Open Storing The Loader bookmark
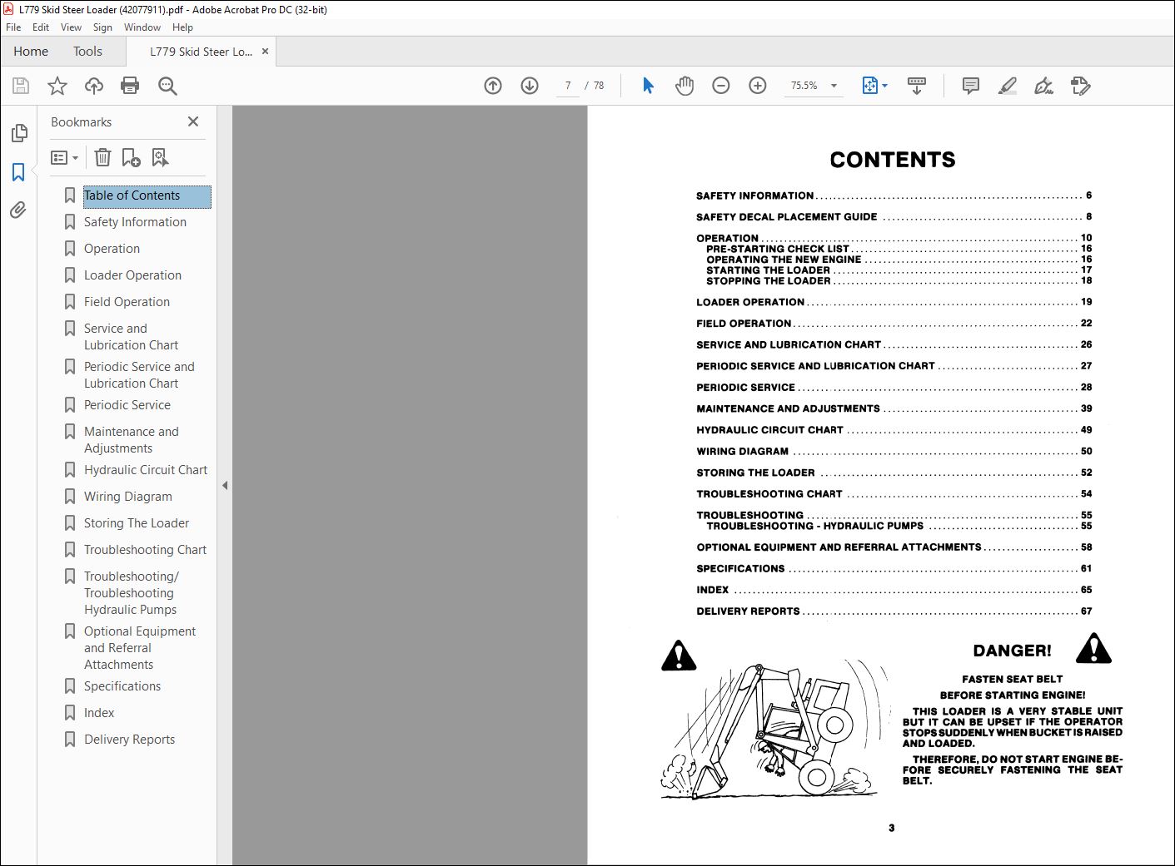This screenshot has width=1175, height=866. coord(136,523)
